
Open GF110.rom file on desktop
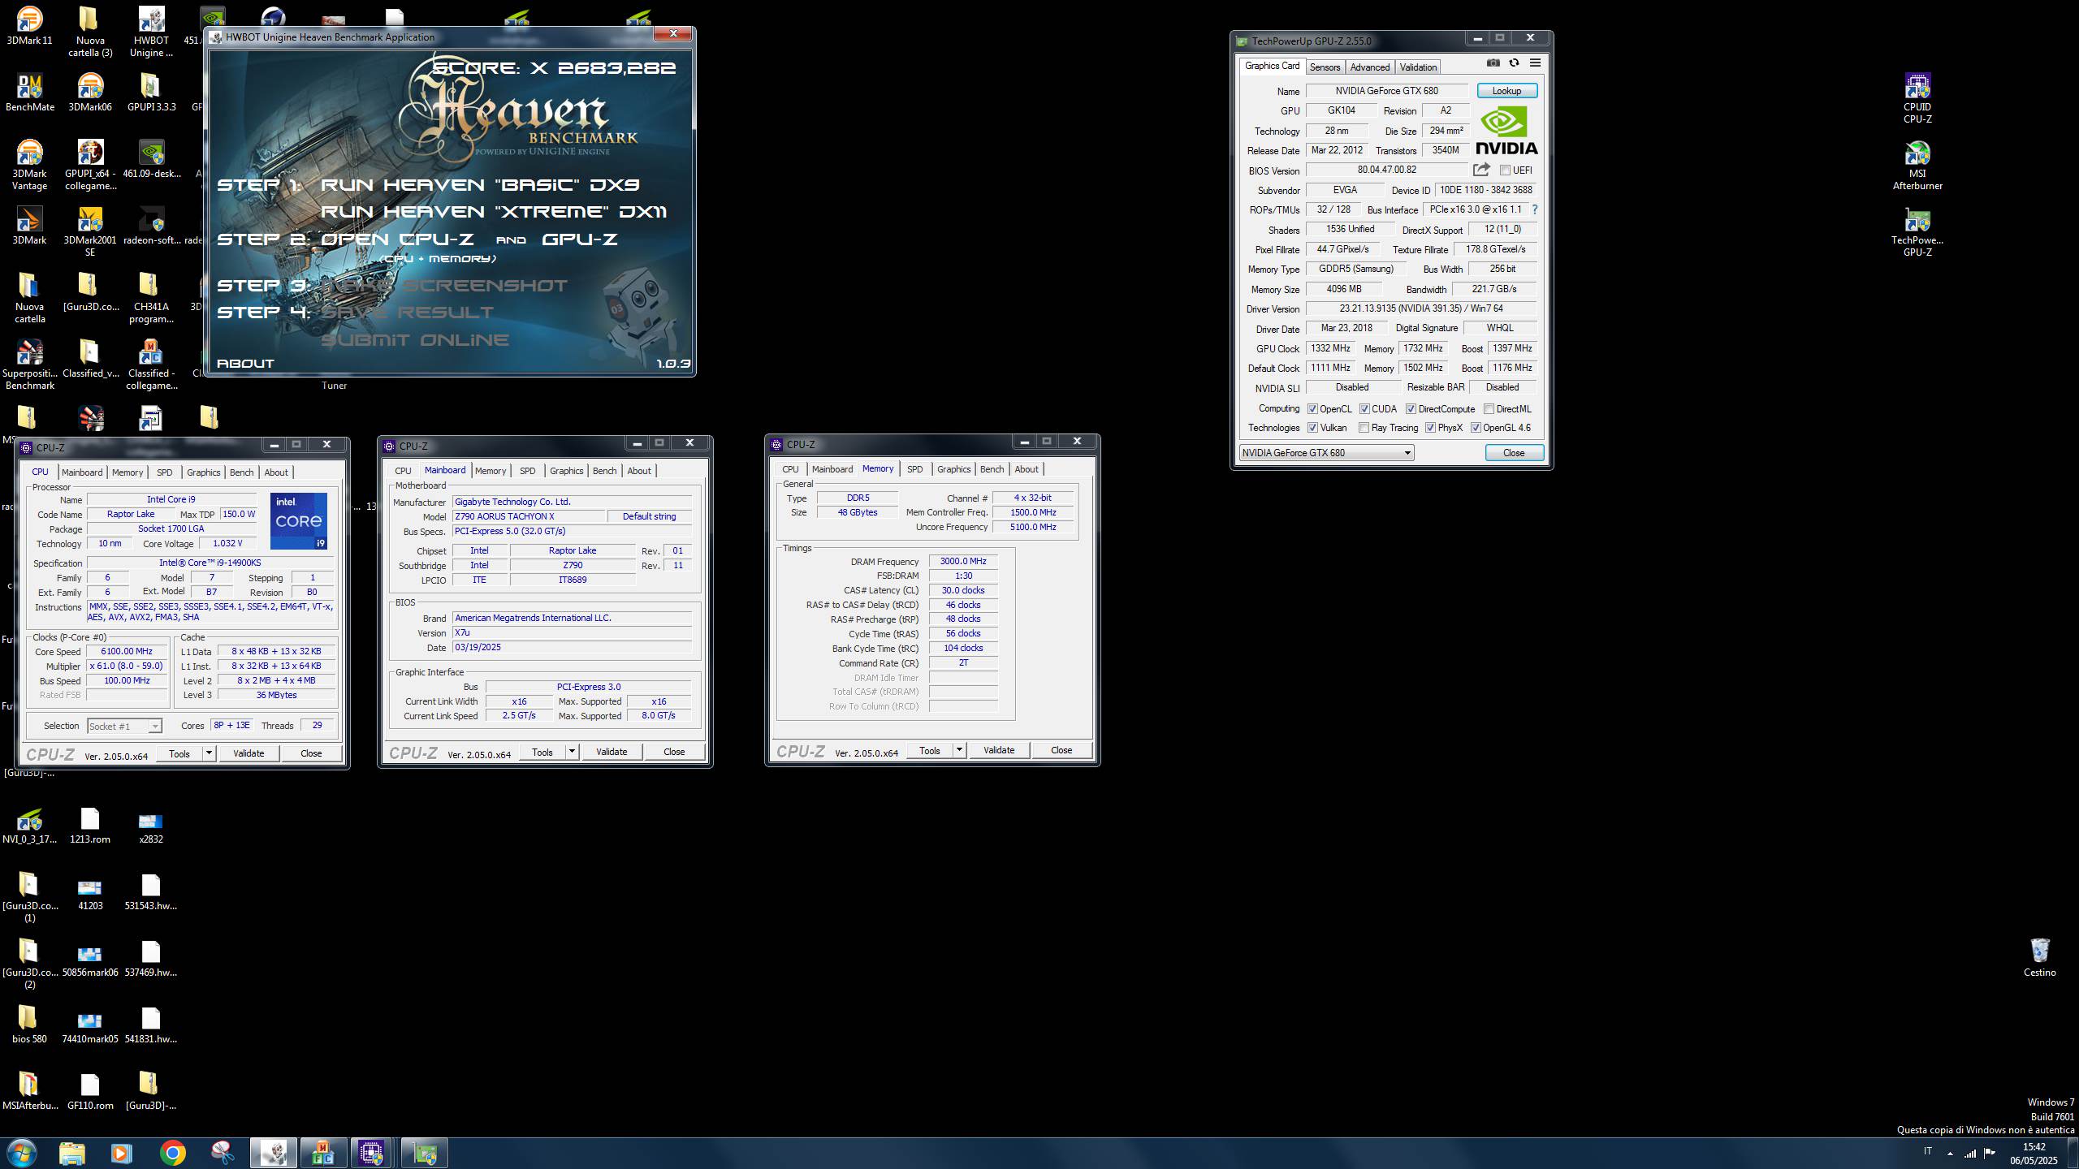(x=90, y=1091)
